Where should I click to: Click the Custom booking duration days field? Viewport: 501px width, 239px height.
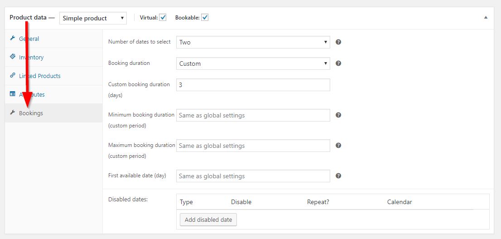coord(253,85)
